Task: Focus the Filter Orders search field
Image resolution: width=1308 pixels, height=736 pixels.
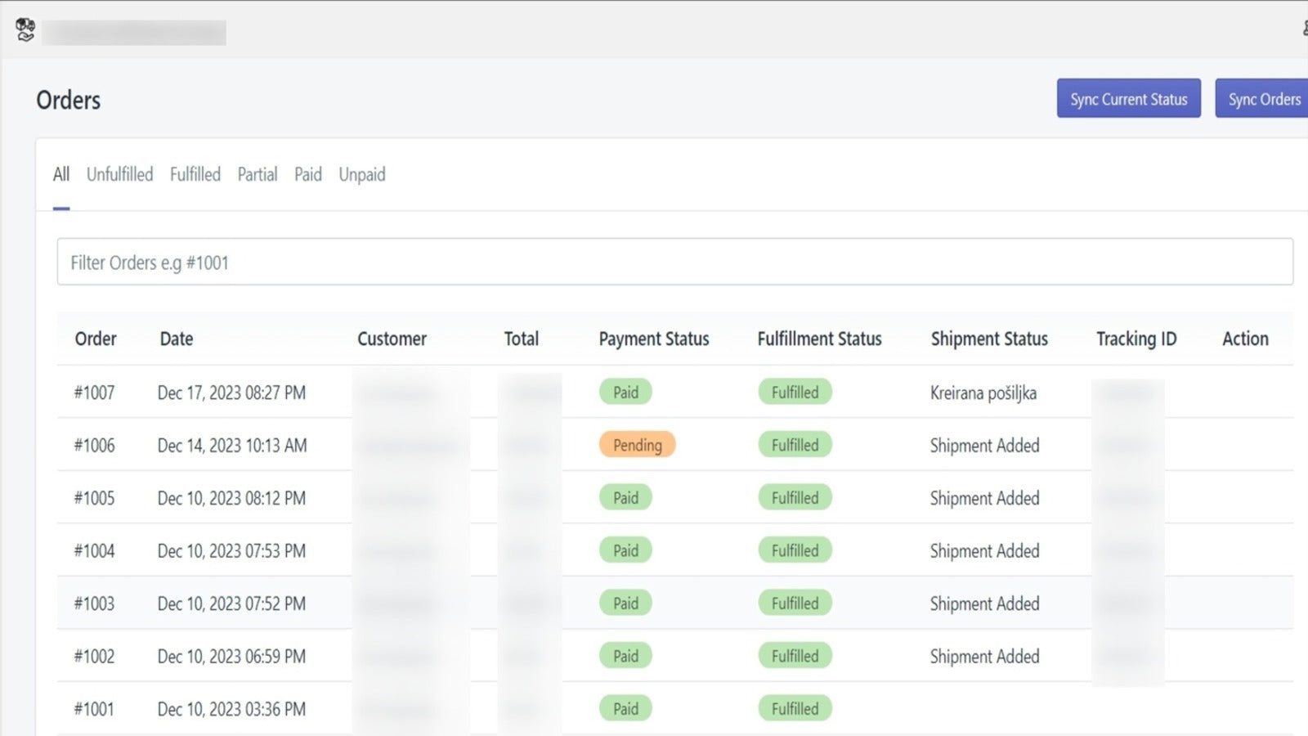Action: tap(674, 263)
